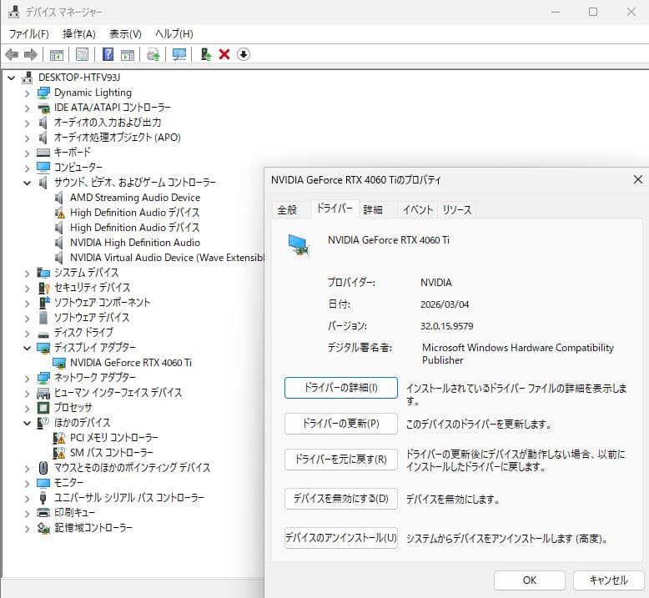This screenshot has width=649, height=598.
Task: Click the driver version 32.0.15.9579 text
Action: click(446, 326)
